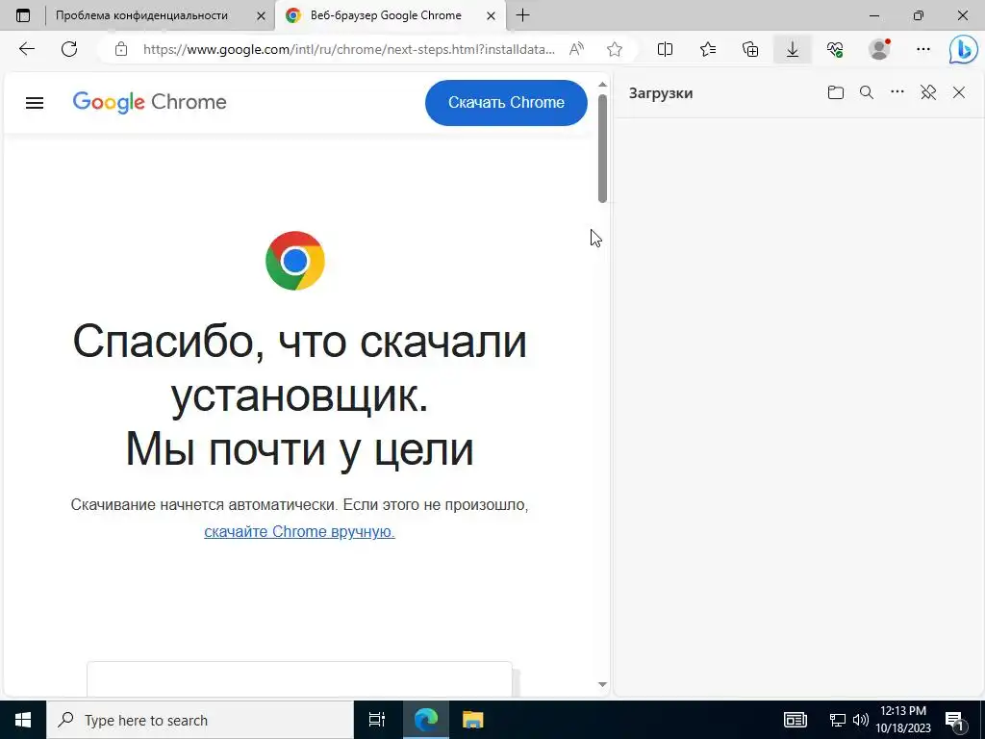Screen dimensions: 985x739
Task: Open Collections panel
Action: (x=750, y=49)
